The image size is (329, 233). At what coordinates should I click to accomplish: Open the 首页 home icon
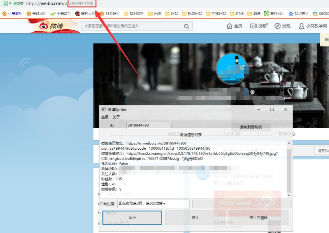pyautogui.click(x=230, y=26)
